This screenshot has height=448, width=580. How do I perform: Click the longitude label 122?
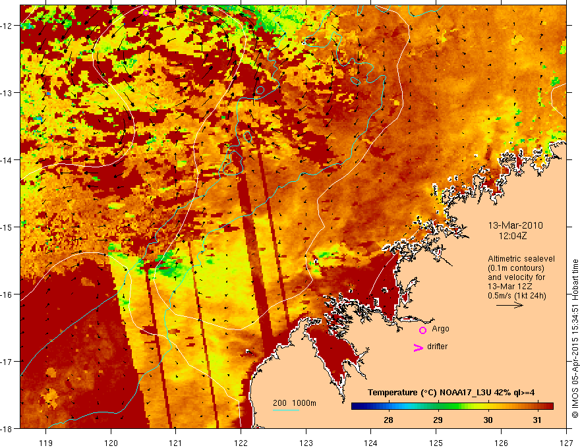pyautogui.click(x=241, y=443)
